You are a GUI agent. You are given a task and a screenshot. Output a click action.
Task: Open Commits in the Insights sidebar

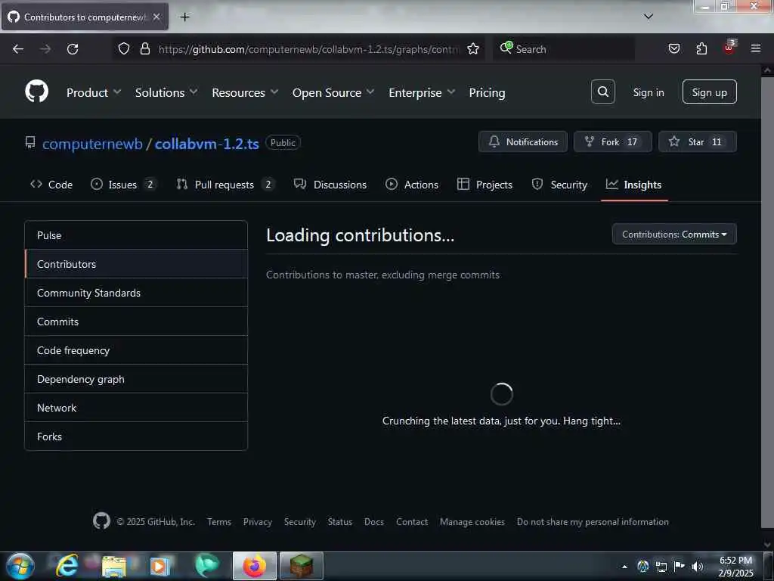pyautogui.click(x=136, y=322)
